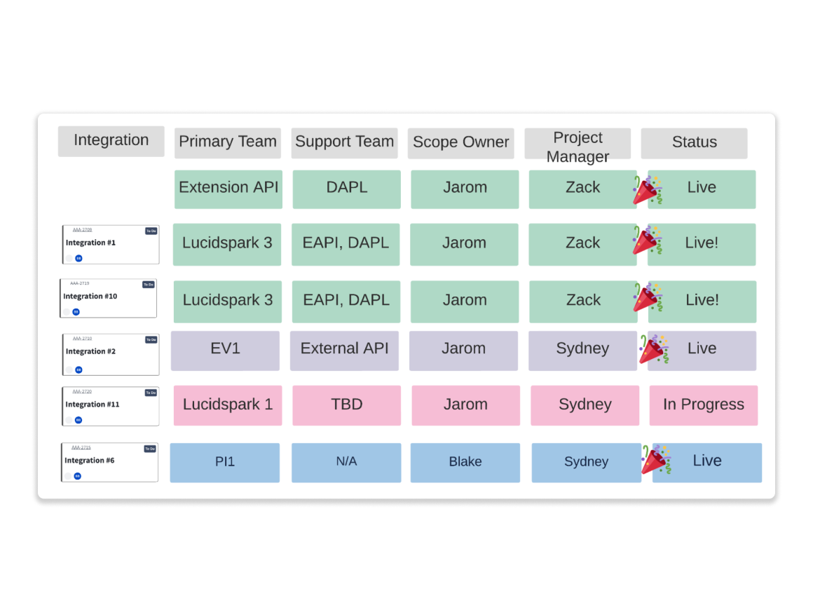Click the gray circle icon on the Integration #2 card
The width and height of the screenshot is (813, 610).
[x=69, y=370]
